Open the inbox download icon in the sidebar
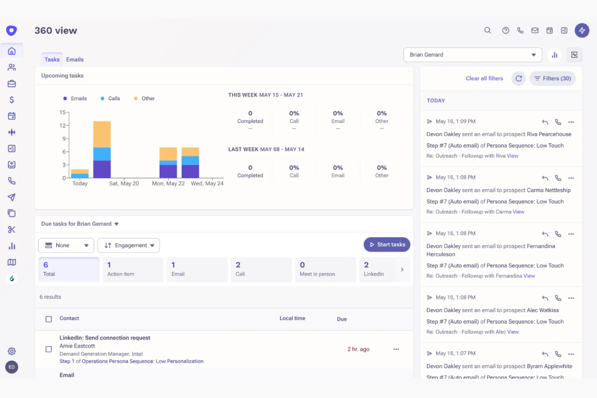The width and height of the screenshot is (597, 398). [x=12, y=165]
